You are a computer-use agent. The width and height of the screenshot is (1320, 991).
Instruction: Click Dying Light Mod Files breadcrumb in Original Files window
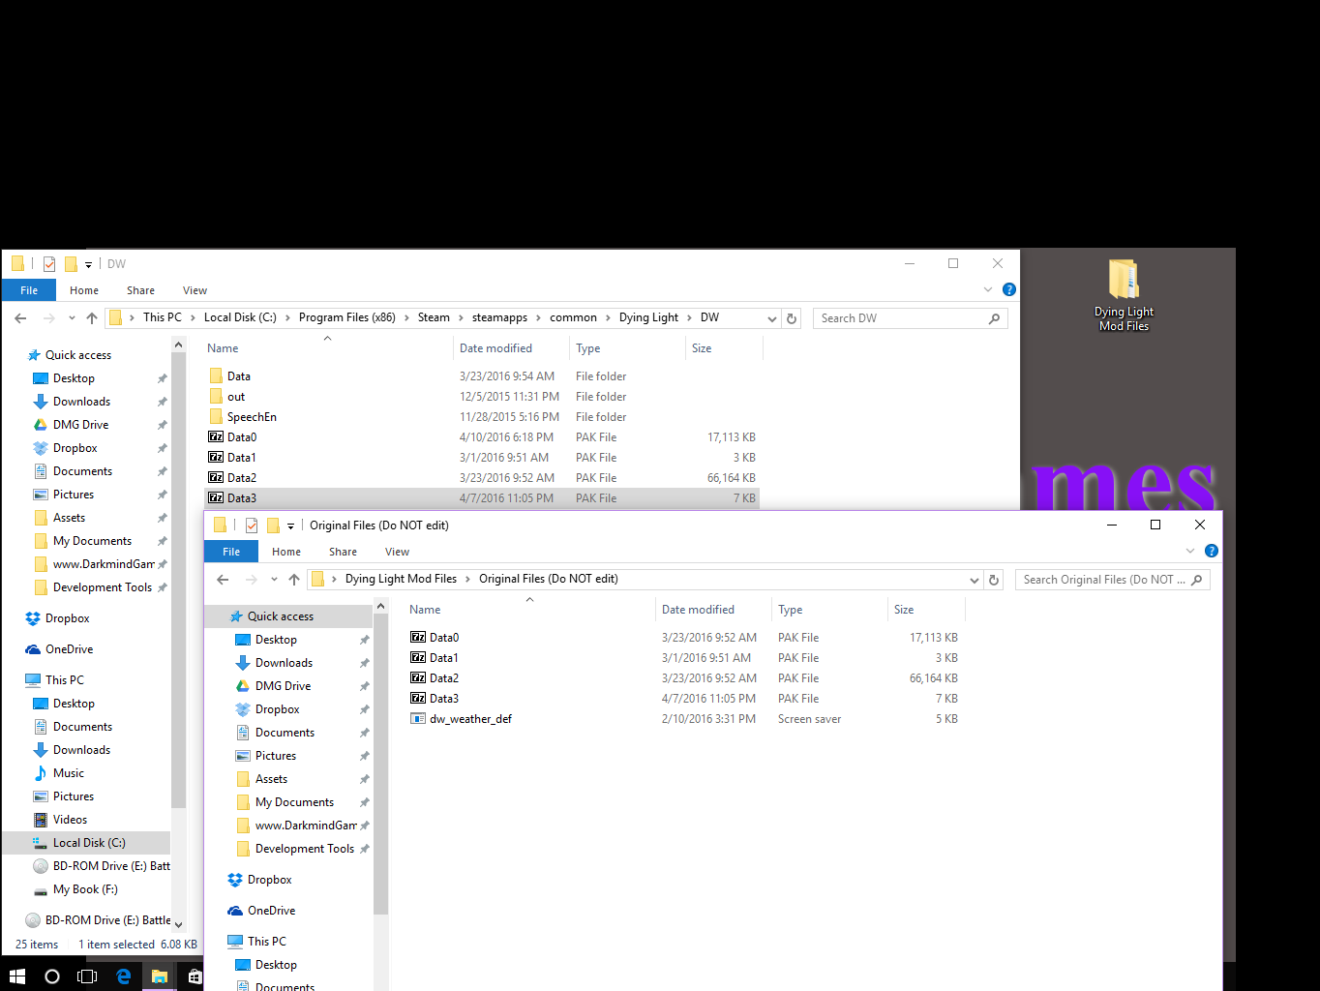[401, 579]
